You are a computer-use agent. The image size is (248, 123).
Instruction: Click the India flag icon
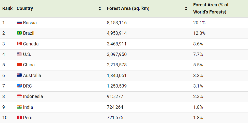(x=19, y=107)
